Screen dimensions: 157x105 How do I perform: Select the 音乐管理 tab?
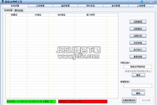click(x=116, y=6)
